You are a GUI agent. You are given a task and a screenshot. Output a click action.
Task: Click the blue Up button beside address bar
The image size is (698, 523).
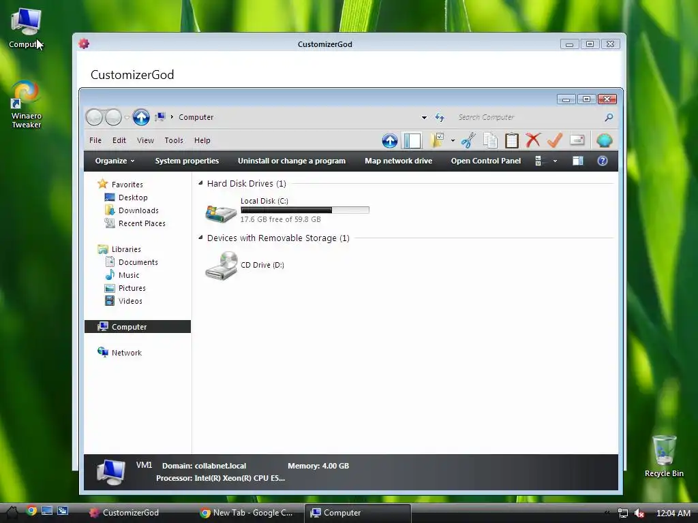141,117
